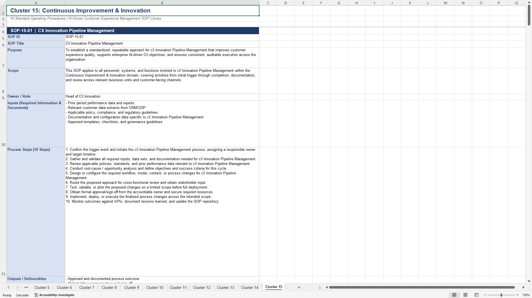Select column B header
Image resolution: width=532 pixels, height=298 pixels.
(162, 3)
